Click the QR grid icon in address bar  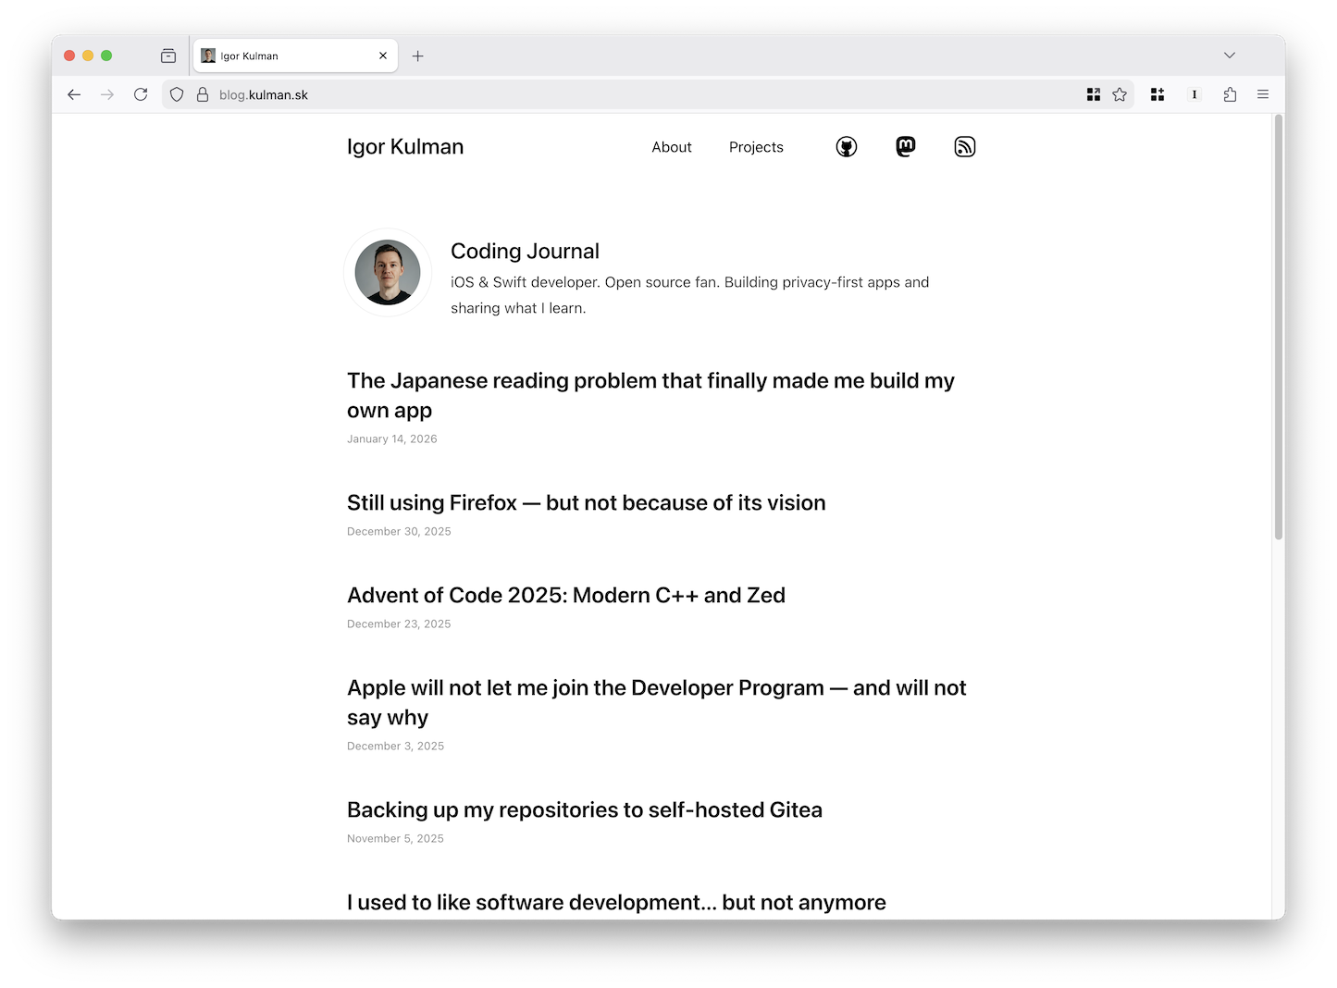[1094, 94]
